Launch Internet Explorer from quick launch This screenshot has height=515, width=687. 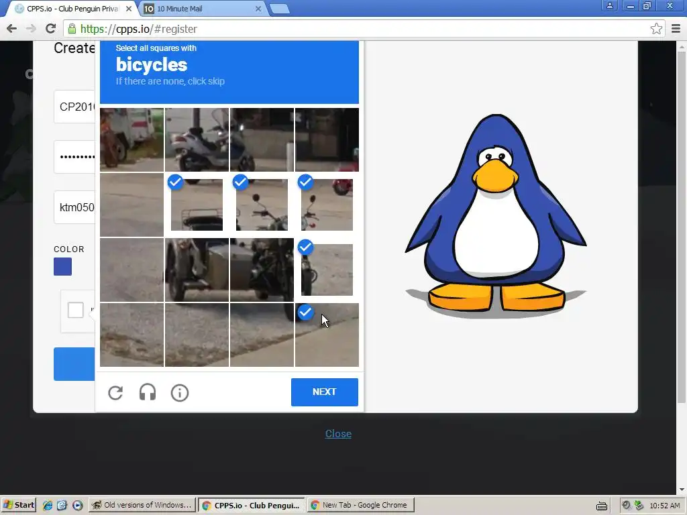coord(48,505)
